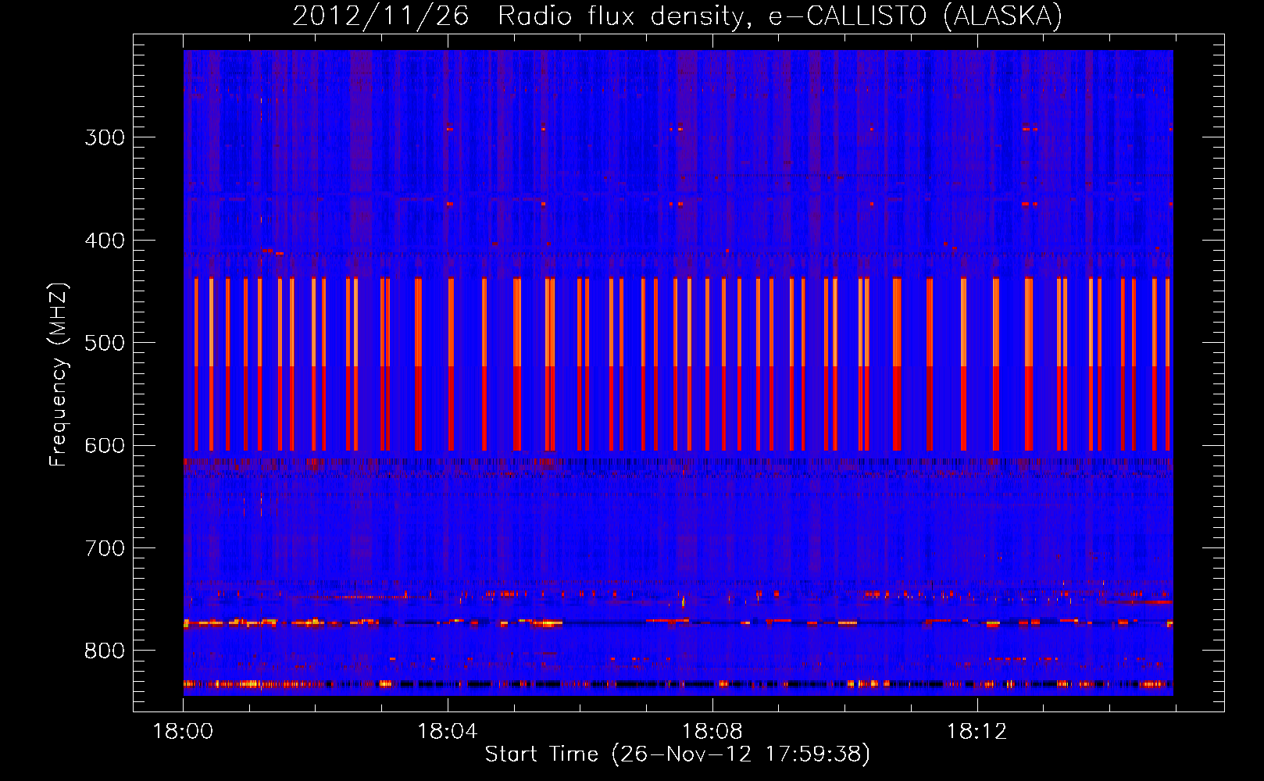Click the Start Time axis caption
This screenshot has height=781, width=1264.
click(677, 754)
